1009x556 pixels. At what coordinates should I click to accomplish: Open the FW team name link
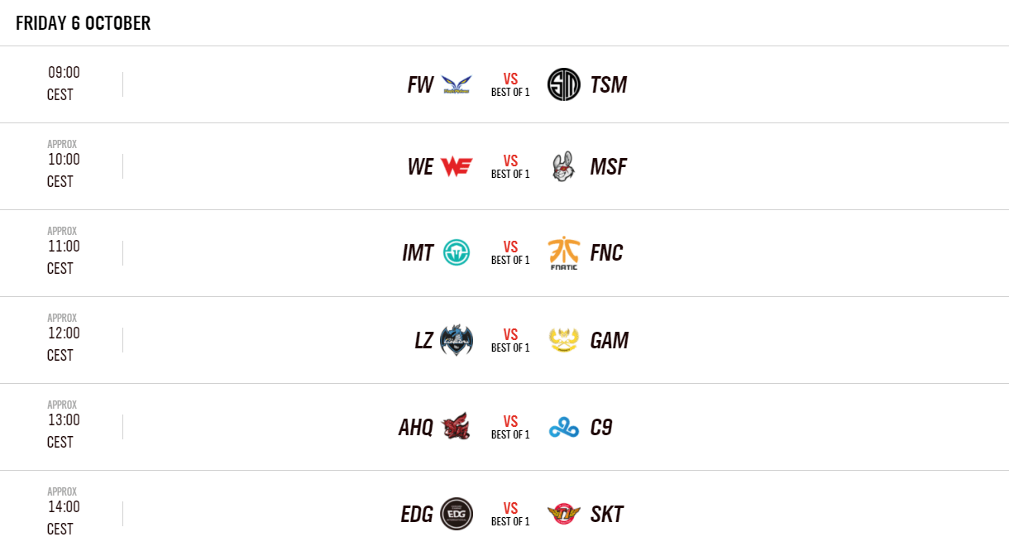[x=420, y=84]
